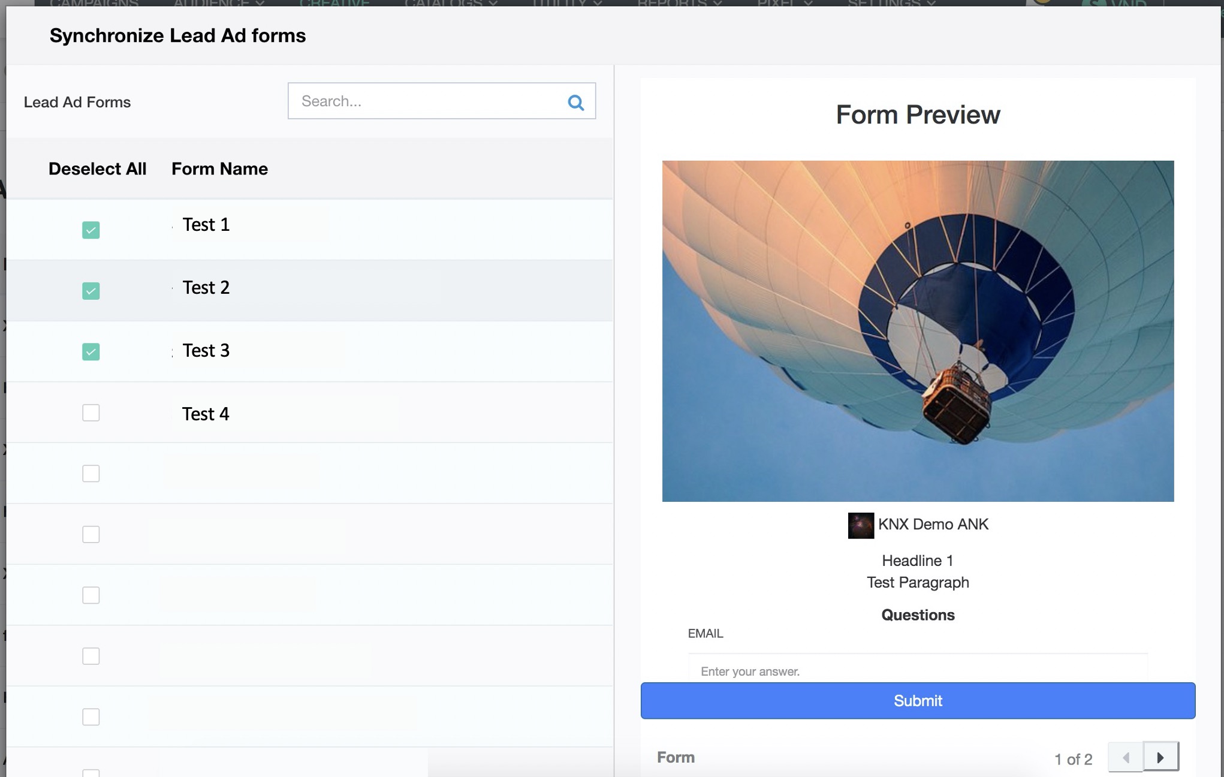Go to the previous form preview page
This screenshot has width=1224, height=777.
pyautogui.click(x=1126, y=757)
